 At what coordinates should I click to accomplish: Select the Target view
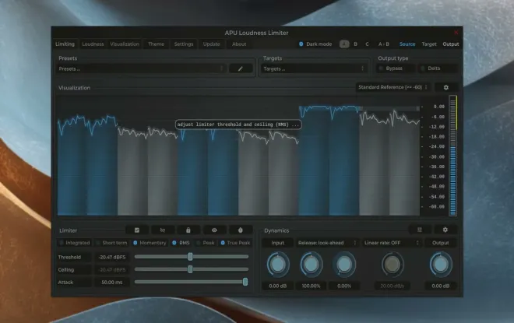(429, 44)
